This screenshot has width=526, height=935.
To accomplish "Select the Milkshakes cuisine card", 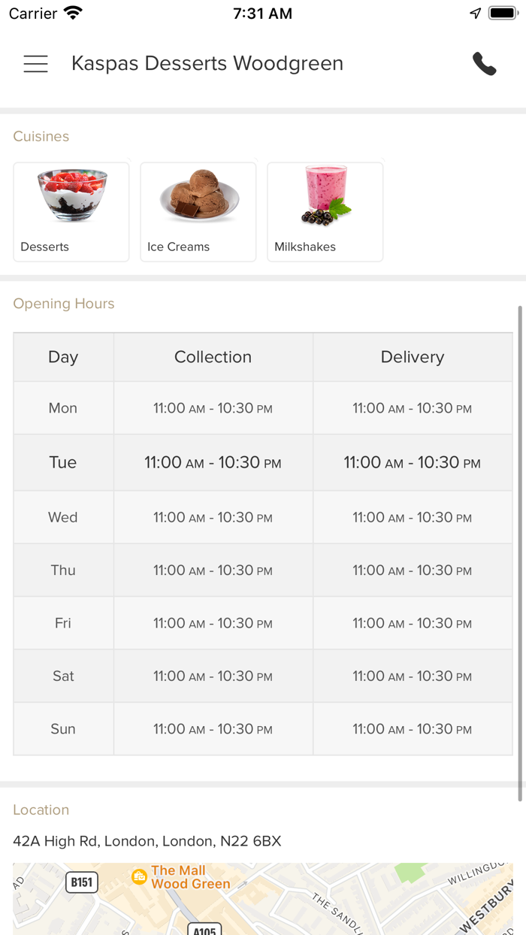I will coord(325,212).
